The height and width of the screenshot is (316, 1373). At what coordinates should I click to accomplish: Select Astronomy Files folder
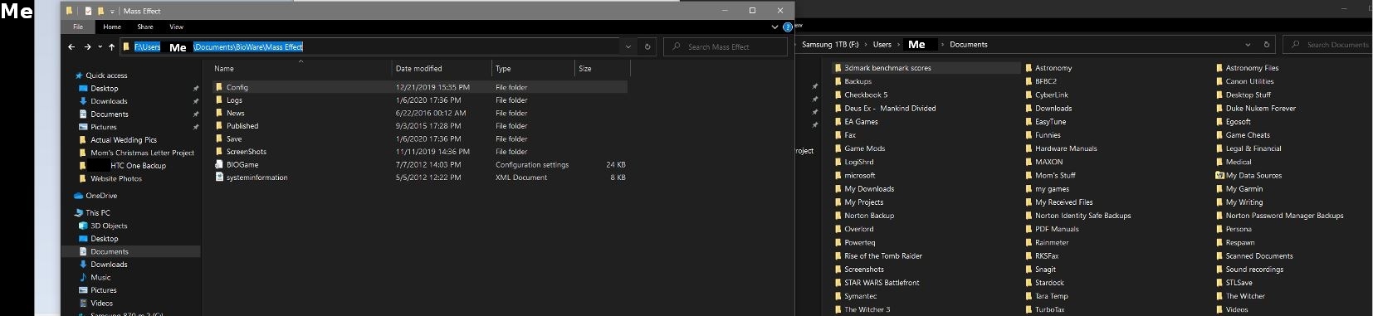pos(1252,68)
